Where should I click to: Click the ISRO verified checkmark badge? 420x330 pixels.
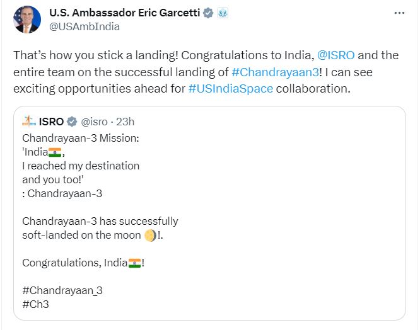tap(73, 122)
